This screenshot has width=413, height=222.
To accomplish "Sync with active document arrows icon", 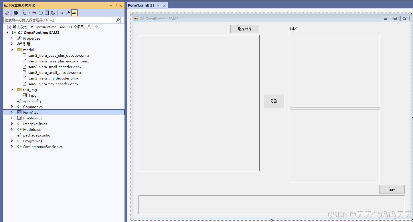I will click(34, 13).
